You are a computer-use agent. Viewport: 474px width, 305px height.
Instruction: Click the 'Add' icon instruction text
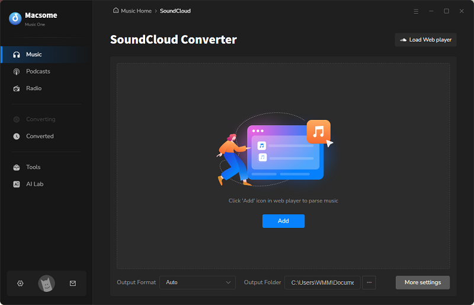coord(283,201)
